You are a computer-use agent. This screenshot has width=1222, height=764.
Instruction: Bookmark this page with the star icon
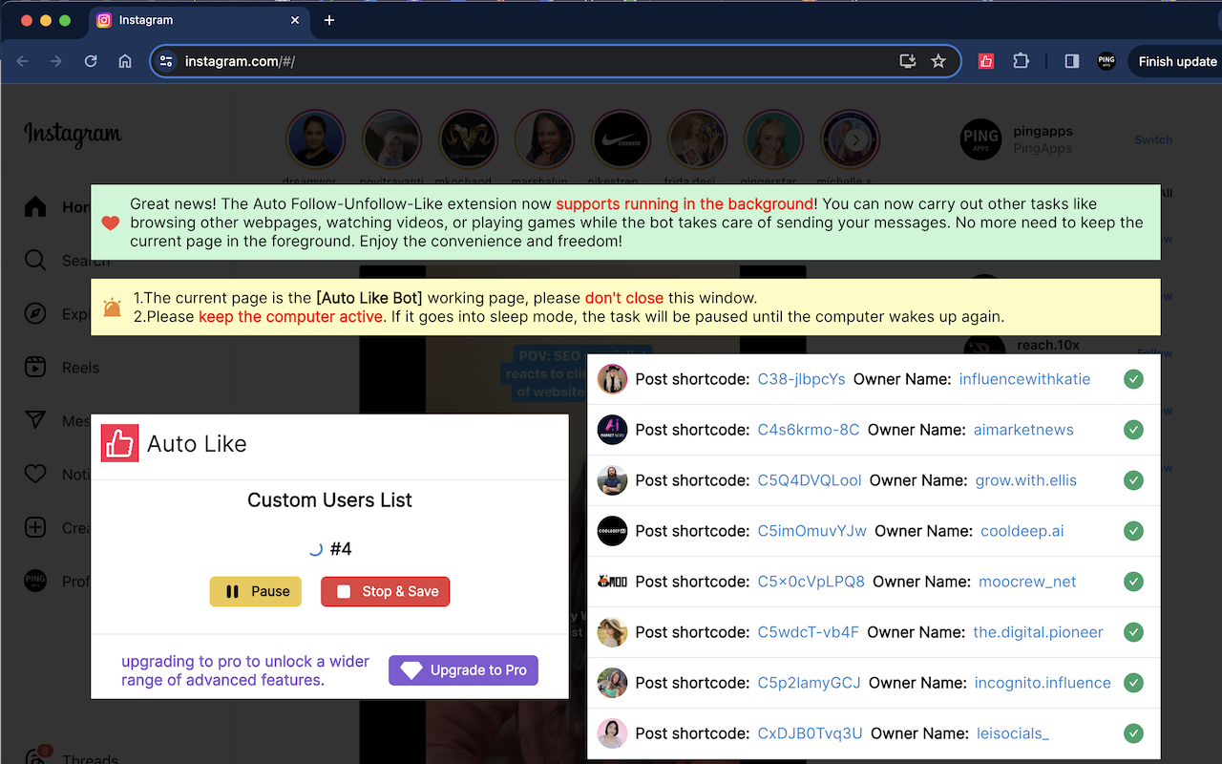point(938,61)
